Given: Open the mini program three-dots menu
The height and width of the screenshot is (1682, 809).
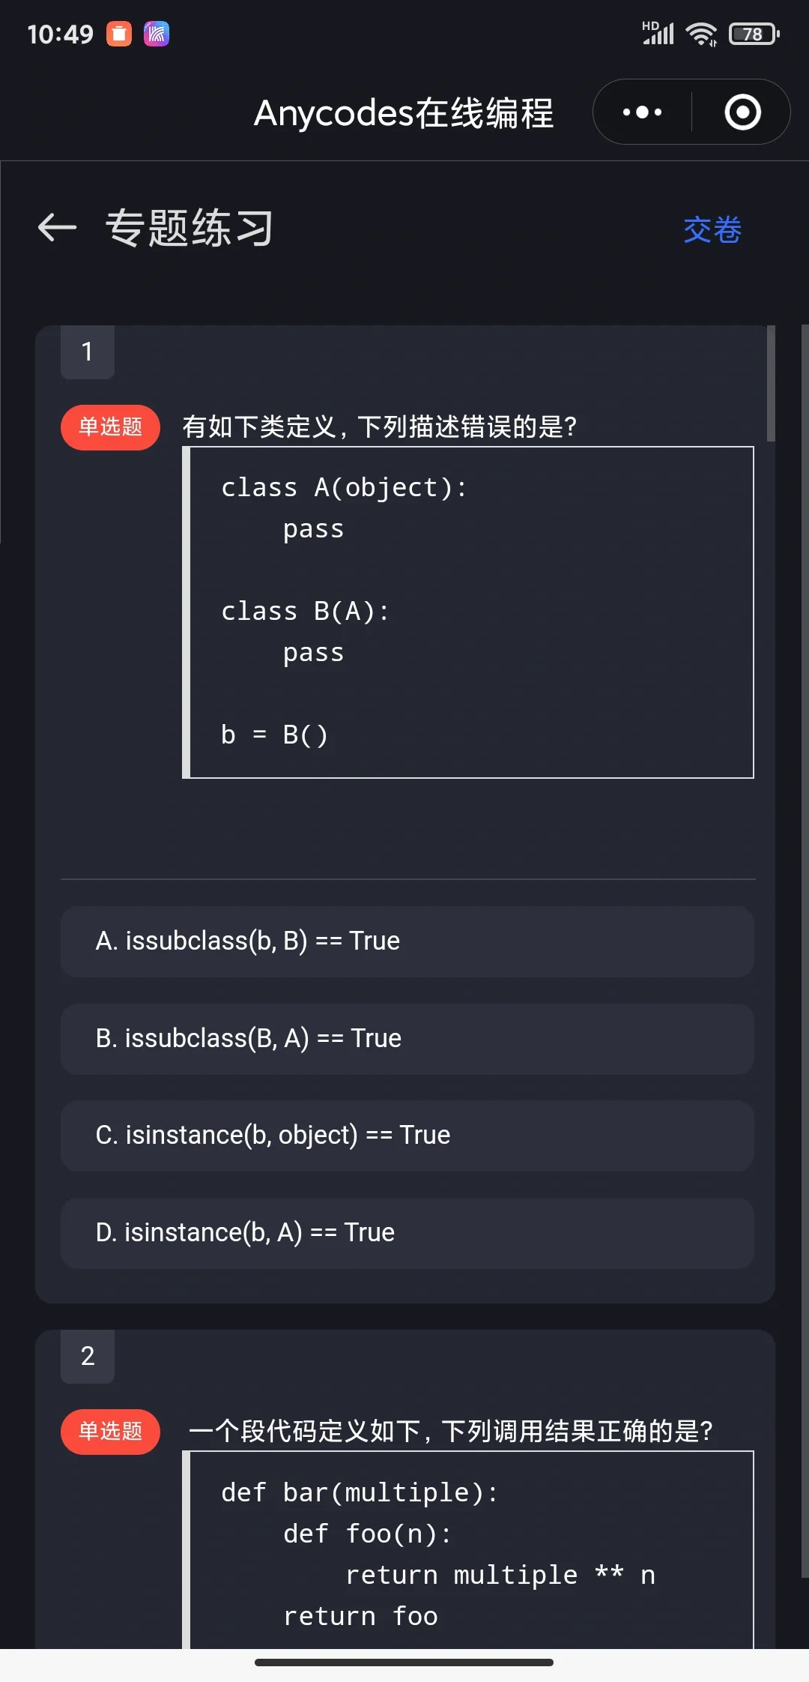Looking at the screenshot, I should point(642,112).
